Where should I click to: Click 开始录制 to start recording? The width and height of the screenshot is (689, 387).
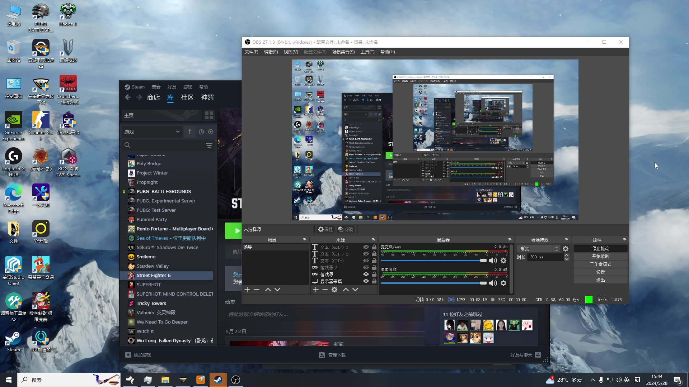pos(600,257)
